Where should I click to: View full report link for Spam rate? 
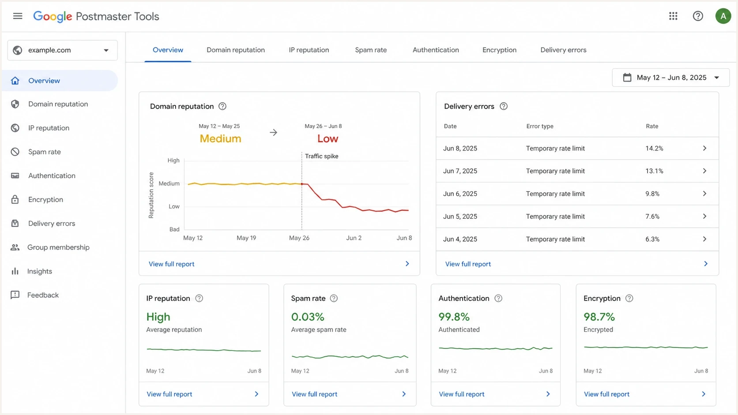(x=314, y=394)
